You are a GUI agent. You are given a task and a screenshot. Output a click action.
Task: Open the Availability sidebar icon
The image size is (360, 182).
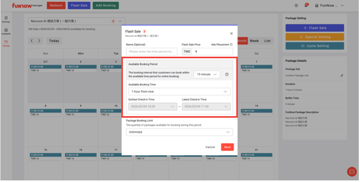point(6,31)
